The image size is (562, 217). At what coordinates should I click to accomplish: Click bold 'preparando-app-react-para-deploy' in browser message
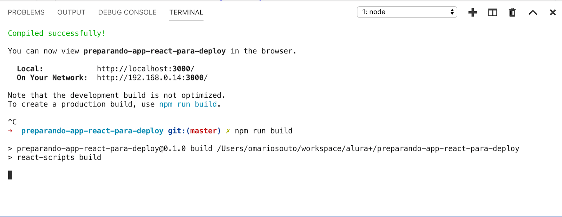[155, 51]
